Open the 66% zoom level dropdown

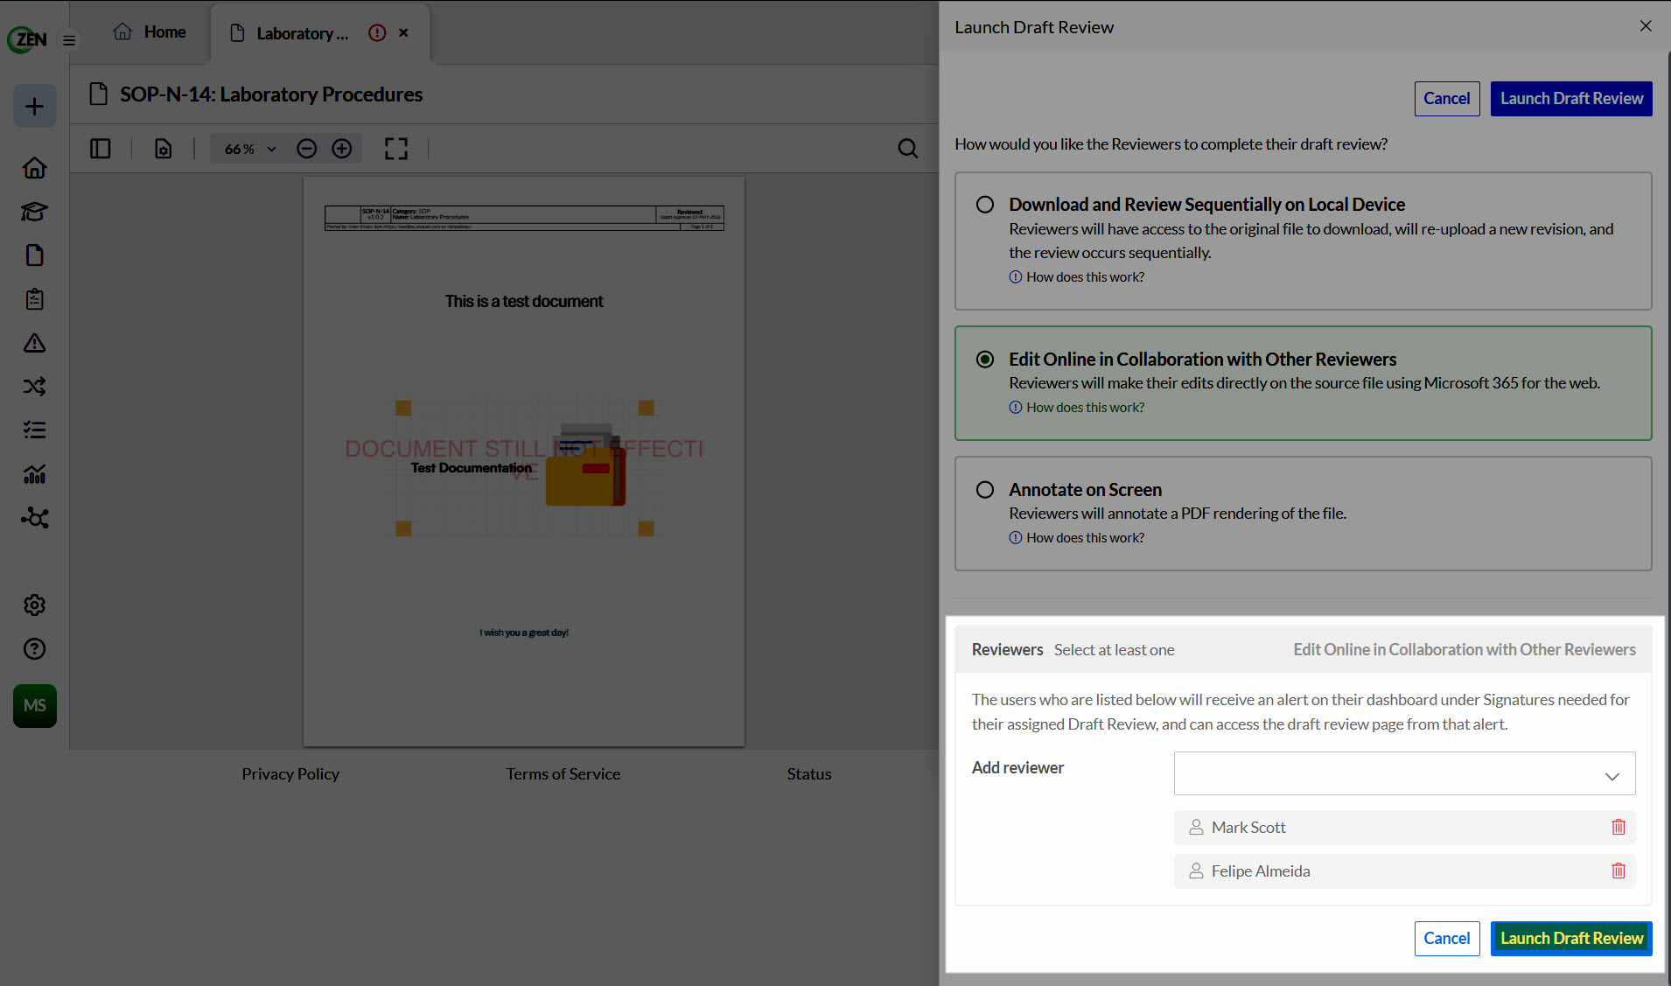point(250,149)
